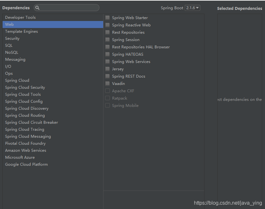Screen dimensions: 265x209
Task: Choose Spring Cloud Circuit Breaker category
Action: coord(53,122)
